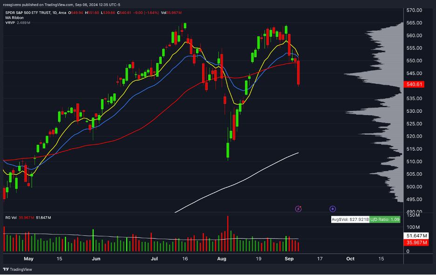Click the 525.00 price axis label
The width and height of the screenshot is (436, 275).
point(414,124)
